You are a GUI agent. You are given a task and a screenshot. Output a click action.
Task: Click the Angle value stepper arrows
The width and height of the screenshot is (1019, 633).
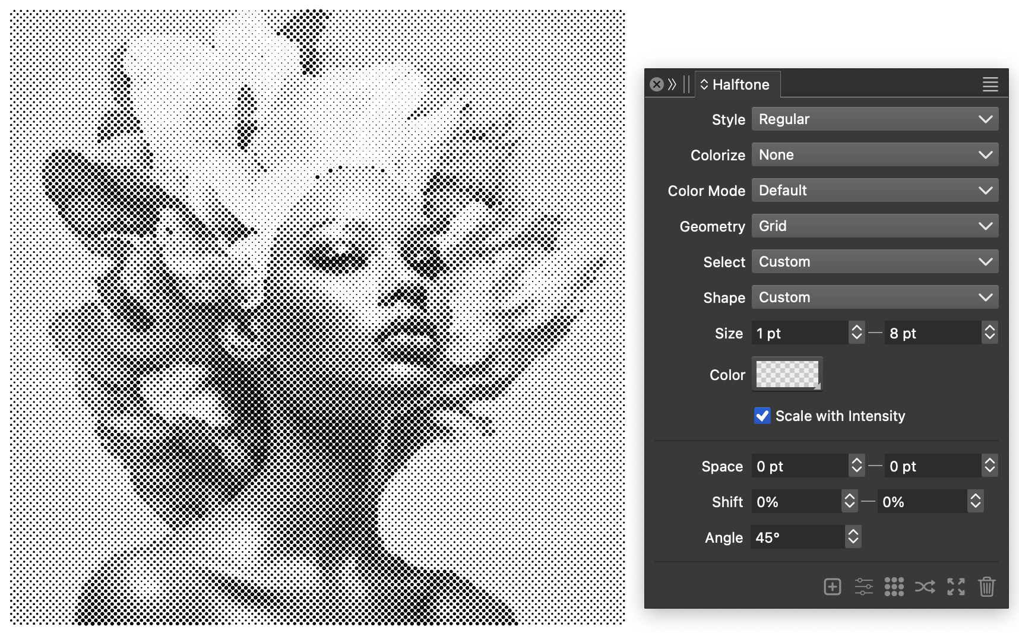[x=853, y=537]
